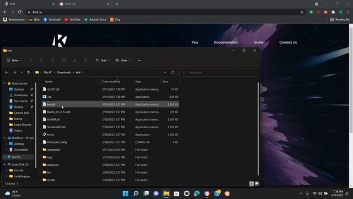Open a new Chrome tab with plus

click(117, 4)
